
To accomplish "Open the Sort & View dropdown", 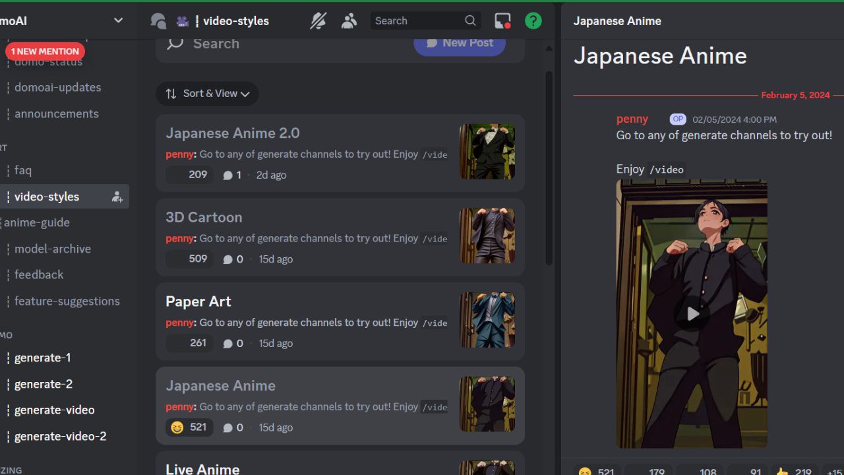I will coord(207,94).
